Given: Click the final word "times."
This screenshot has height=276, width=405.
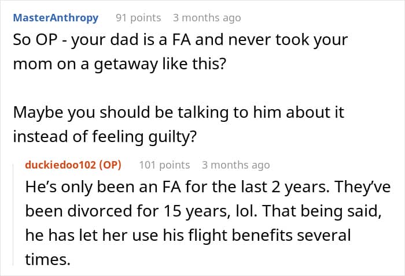Looking at the screenshot, I should pos(48,259).
